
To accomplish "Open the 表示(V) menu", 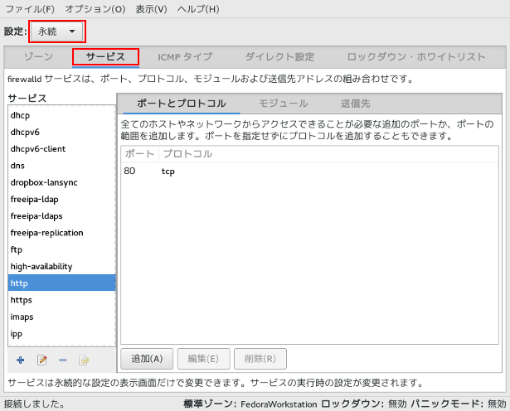I will (x=151, y=9).
